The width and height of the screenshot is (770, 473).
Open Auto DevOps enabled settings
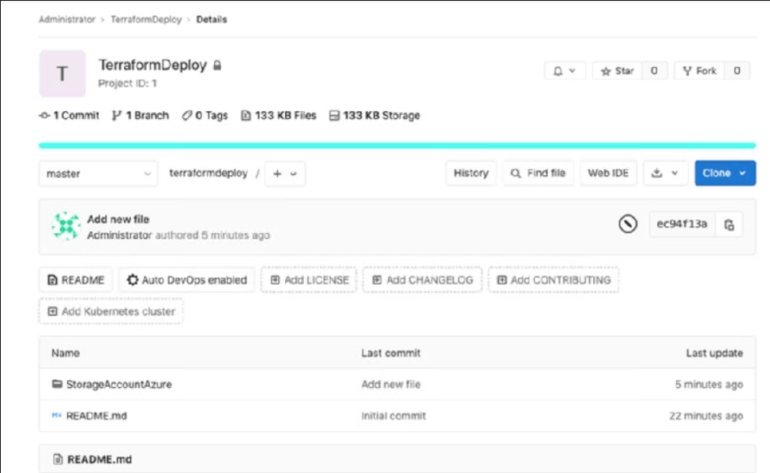pos(186,280)
